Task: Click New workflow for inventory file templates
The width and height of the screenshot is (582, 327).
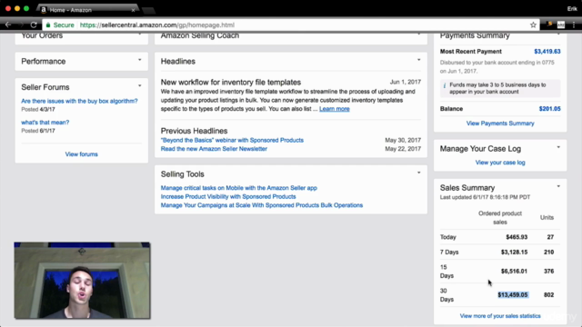Action: (230, 83)
